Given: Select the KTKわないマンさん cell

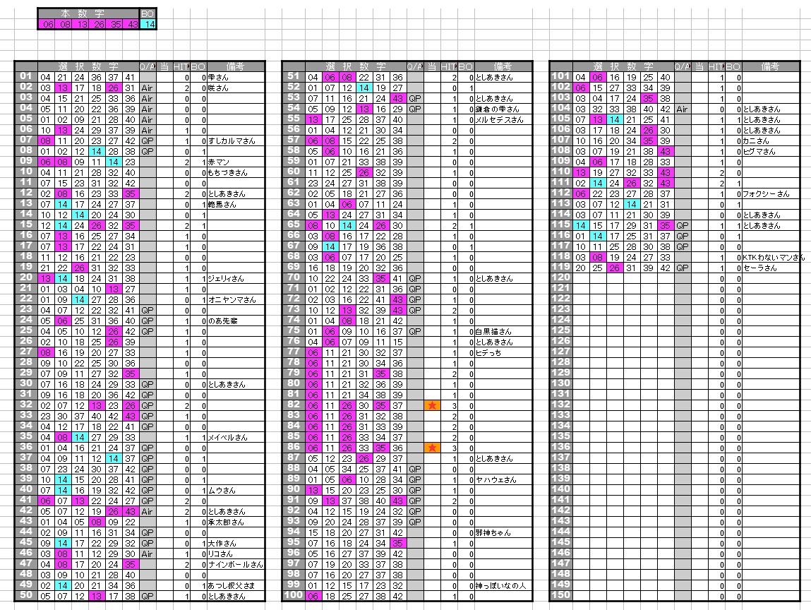Looking at the screenshot, I should click(x=773, y=258).
